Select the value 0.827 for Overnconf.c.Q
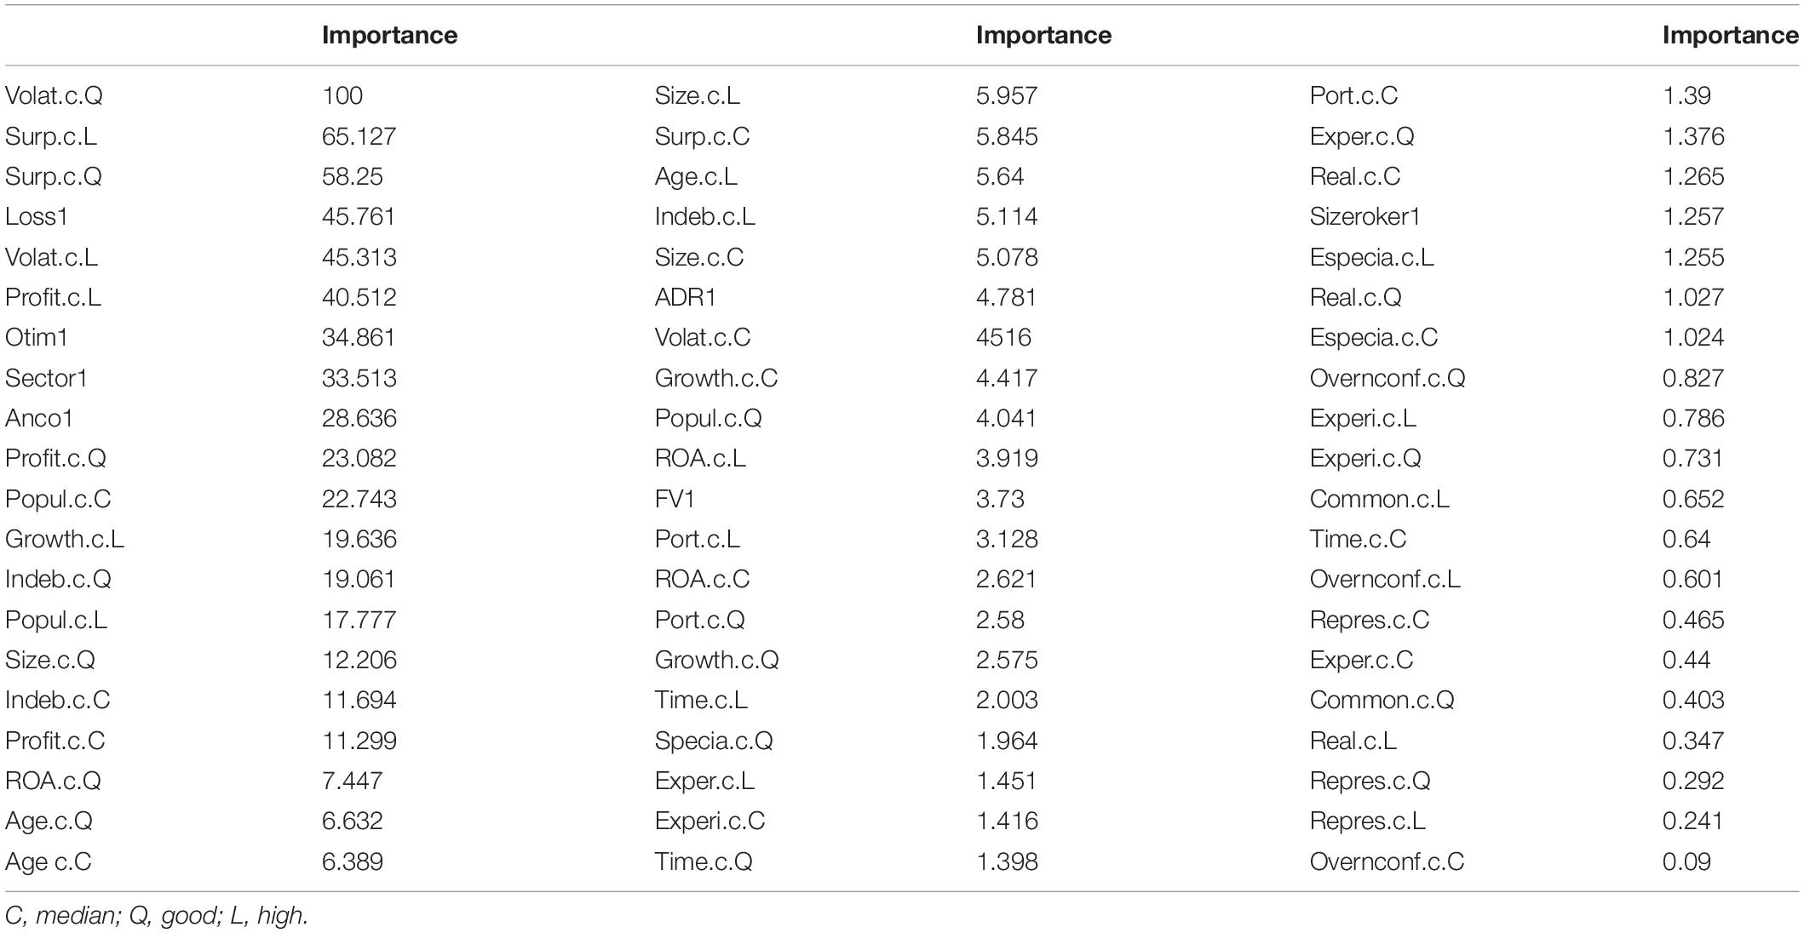This screenshot has width=1804, height=933. click(x=1693, y=378)
